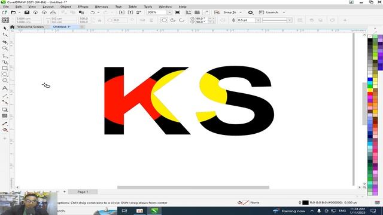Viewport: 383px width, 215px height.
Task: Select the Color Eyedropper tool
Action: coord(5,124)
